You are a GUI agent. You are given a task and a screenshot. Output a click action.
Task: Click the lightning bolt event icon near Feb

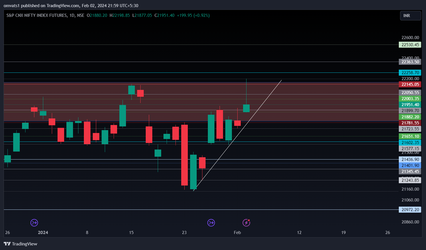click(x=246, y=223)
